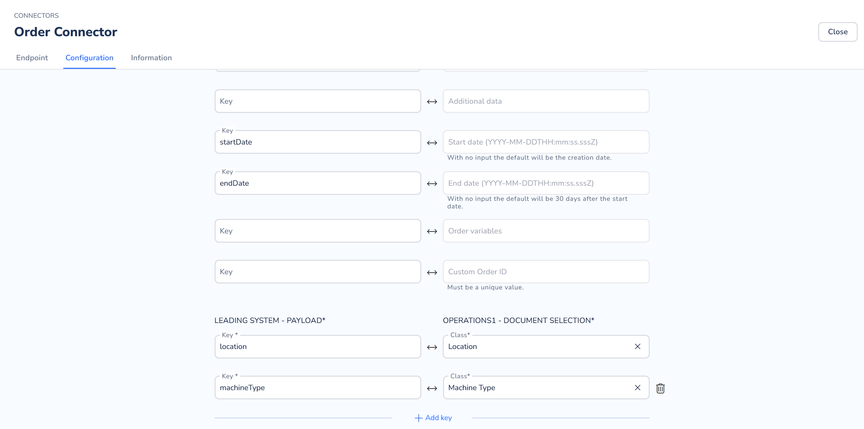The width and height of the screenshot is (864, 429).
Task: Click the mapping arrow beside Additional data
Action: point(432,101)
